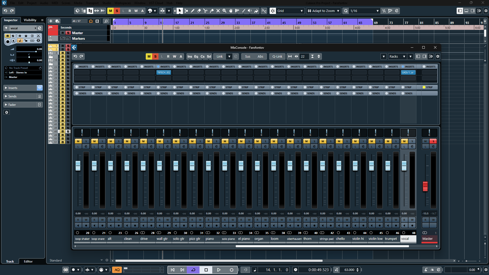Viewport: 489px width, 275px height.
Task: Start playback with the Play button
Action: [219, 270]
